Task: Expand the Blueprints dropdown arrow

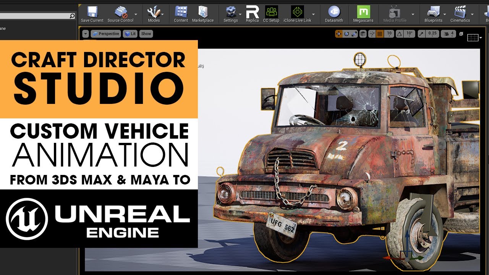Action: 445,14
